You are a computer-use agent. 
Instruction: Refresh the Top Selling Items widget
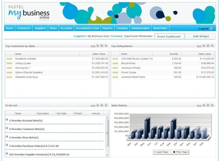click(208, 46)
